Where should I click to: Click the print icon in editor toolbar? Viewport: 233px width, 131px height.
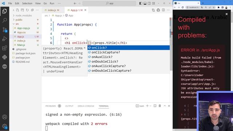pyautogui.click(x=158, y=10)
